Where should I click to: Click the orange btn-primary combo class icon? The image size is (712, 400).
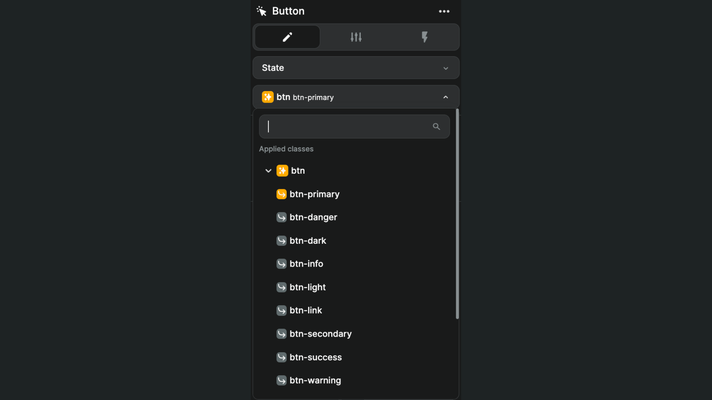pyautogui.click(x=281, y=194)
